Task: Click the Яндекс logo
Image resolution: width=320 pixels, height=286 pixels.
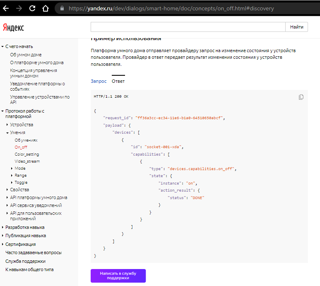Action: coord(14,27)
